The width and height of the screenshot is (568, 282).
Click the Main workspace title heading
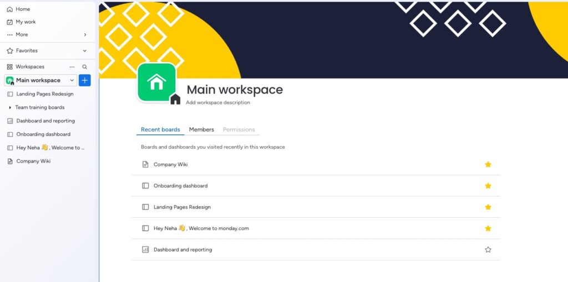(235, 90)
